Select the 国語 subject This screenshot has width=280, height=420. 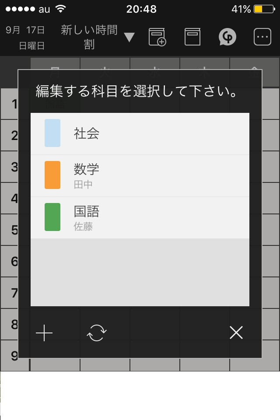(x=140, y=217)
